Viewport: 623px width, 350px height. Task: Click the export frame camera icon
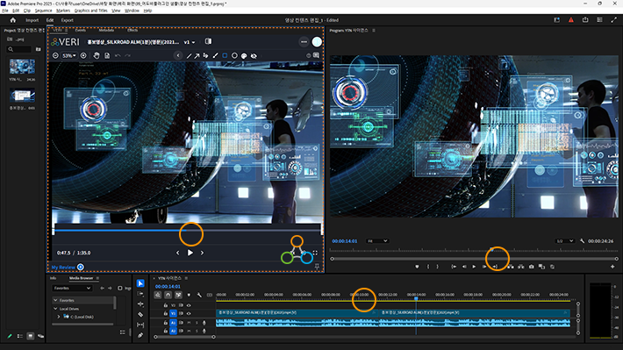(531, 267)
